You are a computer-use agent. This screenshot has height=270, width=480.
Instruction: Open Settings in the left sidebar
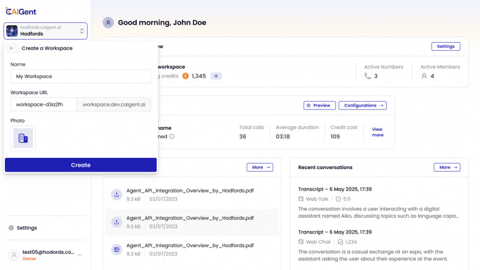(x=27, y=228)
